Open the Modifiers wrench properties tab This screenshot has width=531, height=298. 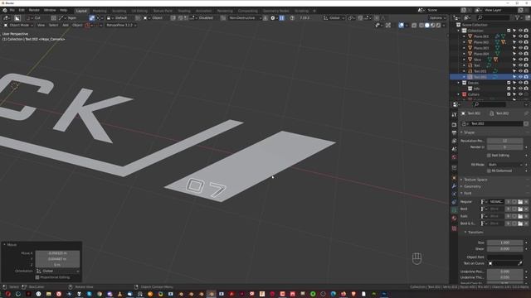(454, 186)
